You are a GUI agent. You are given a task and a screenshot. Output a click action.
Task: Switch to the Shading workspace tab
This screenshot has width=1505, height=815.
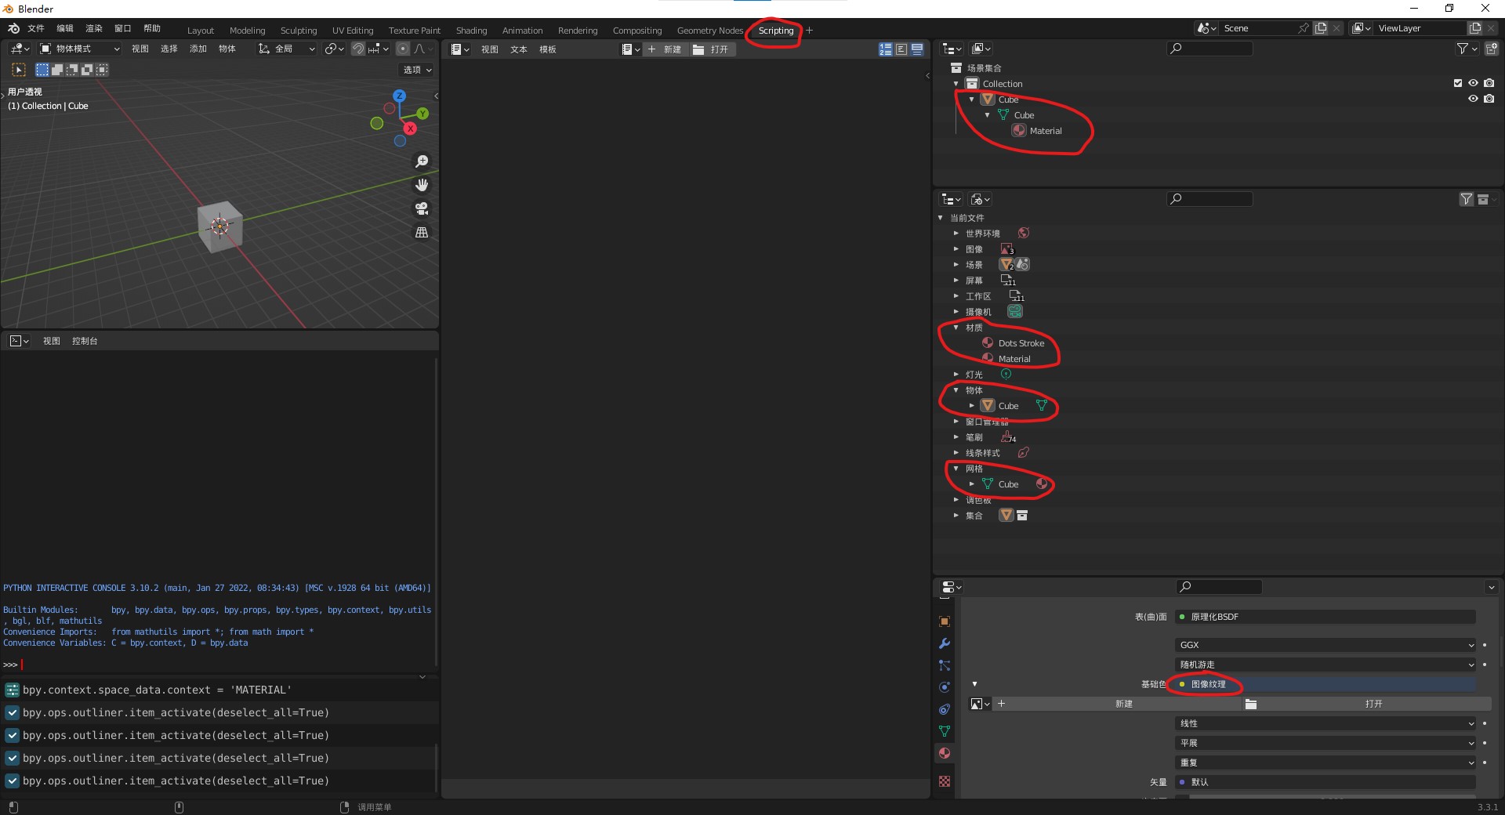(x=471, y=30)
